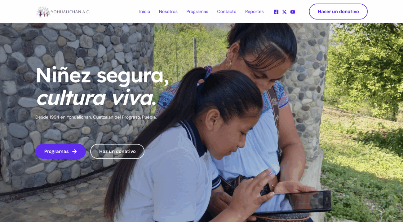Image resolution: width=403 pixels, height=222 pixels.
Task: Open the Nosotros navigation link
Action: [x=168, y=11]
